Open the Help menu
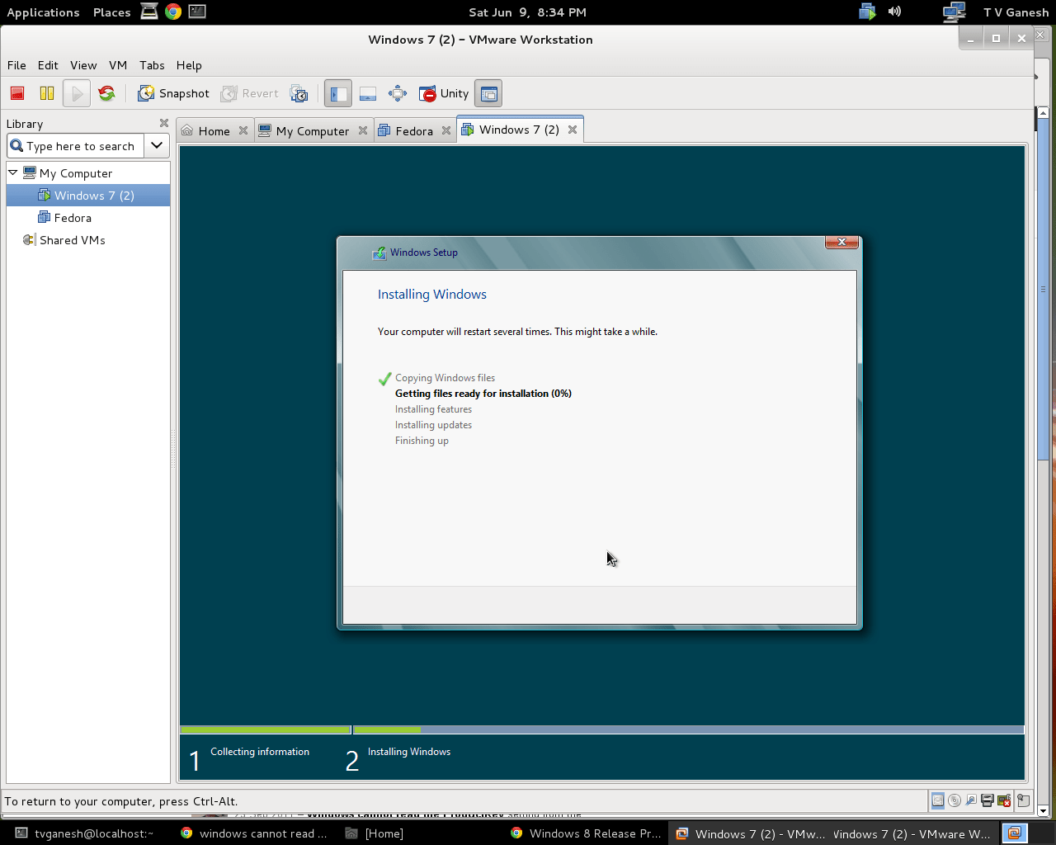 pos(189,65)
